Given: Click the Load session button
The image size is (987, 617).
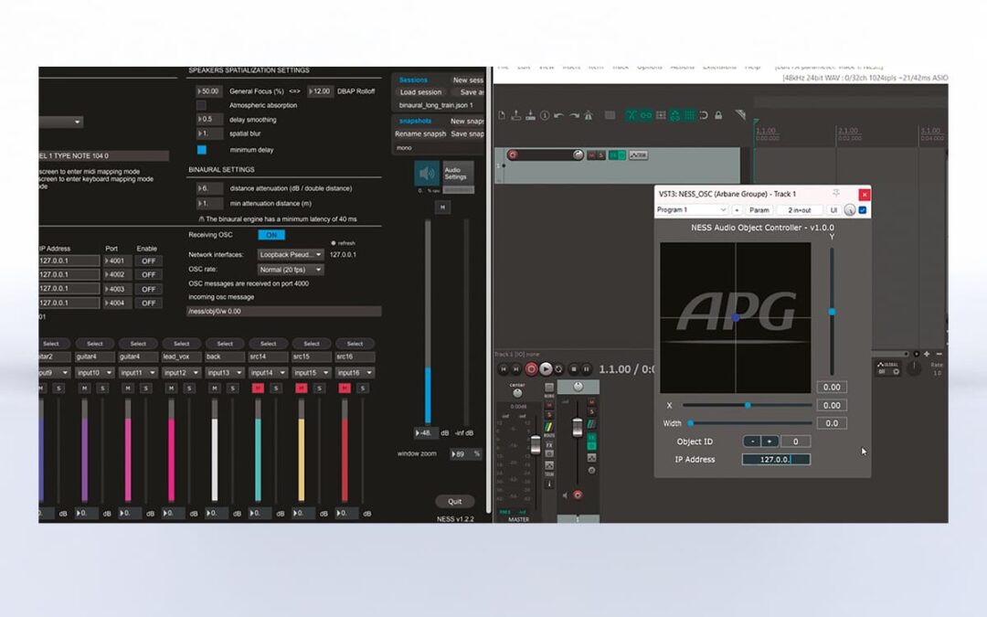Looking at the screenshot, I should [x=420, y=92].
